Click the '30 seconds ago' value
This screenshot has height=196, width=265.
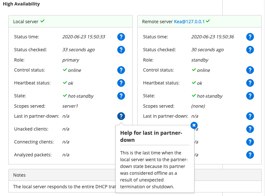tap(208, 50)
